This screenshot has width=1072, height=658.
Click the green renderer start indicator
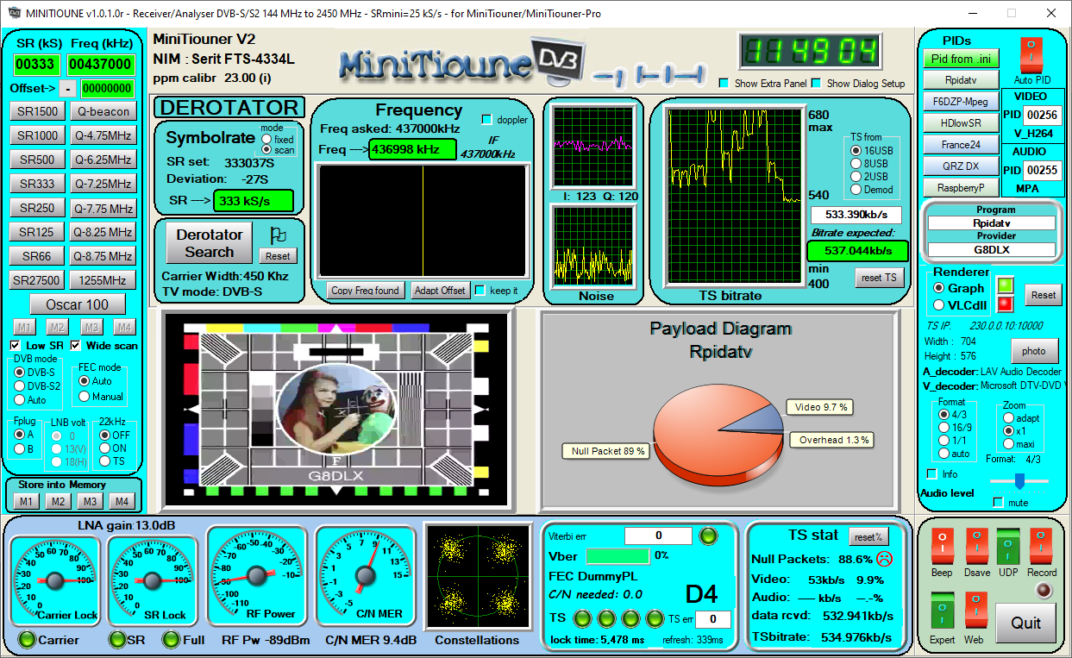point(1005,285)
